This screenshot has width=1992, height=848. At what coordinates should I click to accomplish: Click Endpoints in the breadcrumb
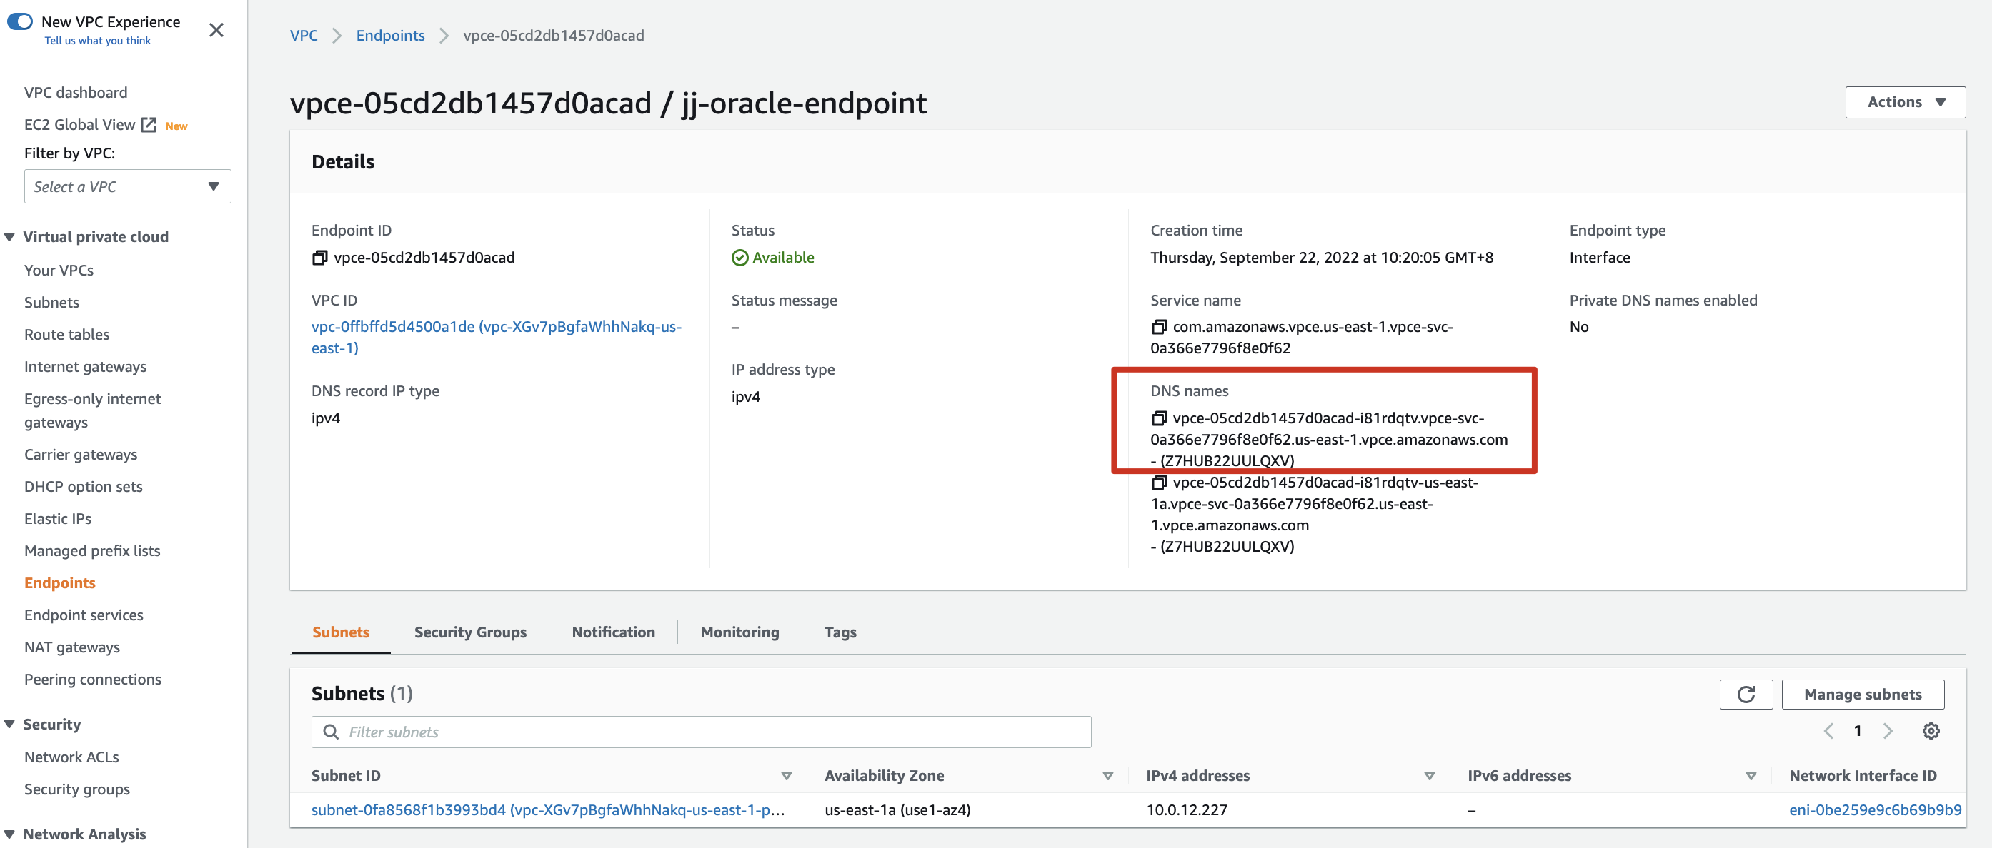(x=391, y=36)
